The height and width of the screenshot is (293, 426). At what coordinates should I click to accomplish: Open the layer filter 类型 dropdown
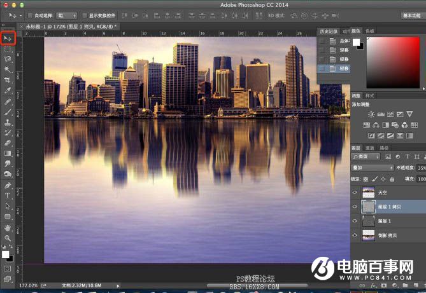click(366, 156)
